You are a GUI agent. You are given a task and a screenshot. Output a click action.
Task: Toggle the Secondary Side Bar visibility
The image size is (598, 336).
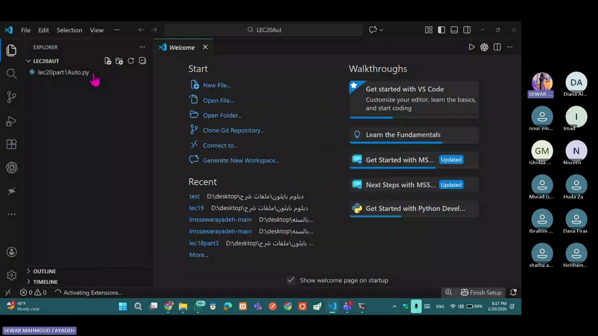click(467, 30)
